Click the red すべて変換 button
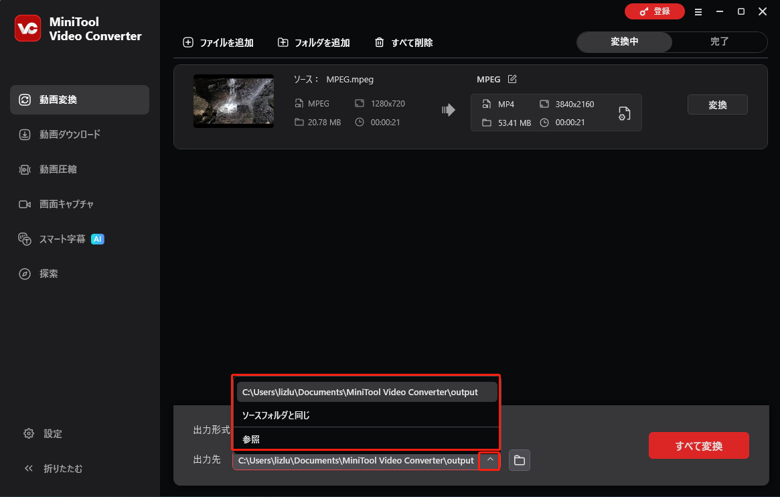This screenshot has width=780, height=497. coord(698,445)
